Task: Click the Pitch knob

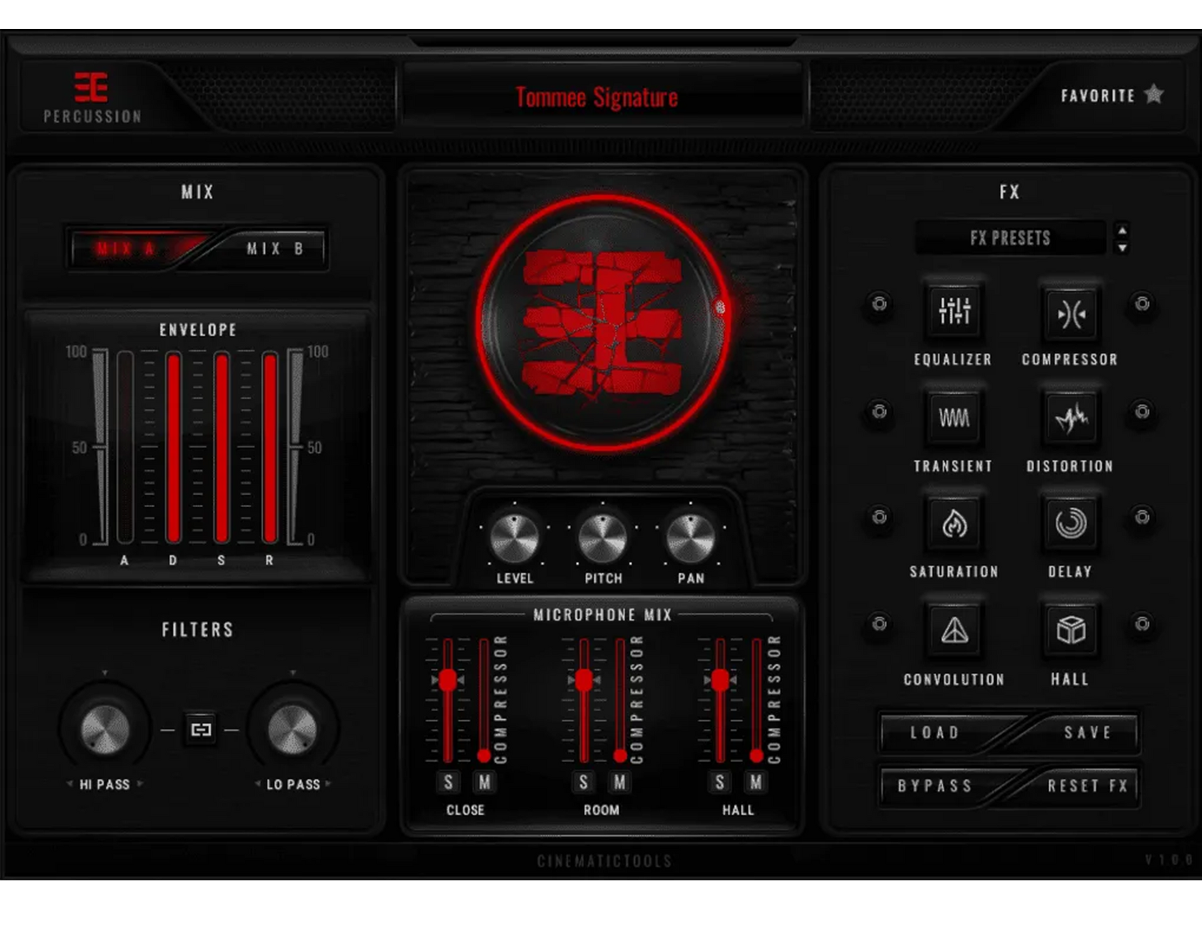Action: pos(602,539)
